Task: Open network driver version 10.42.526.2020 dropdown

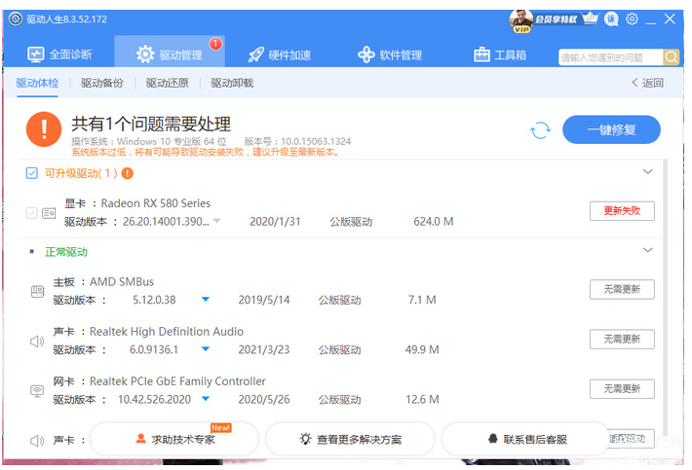Action: point(206,399)
